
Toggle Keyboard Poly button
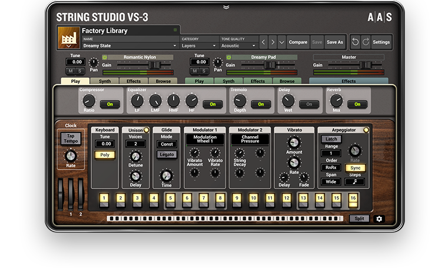point(105,155)
